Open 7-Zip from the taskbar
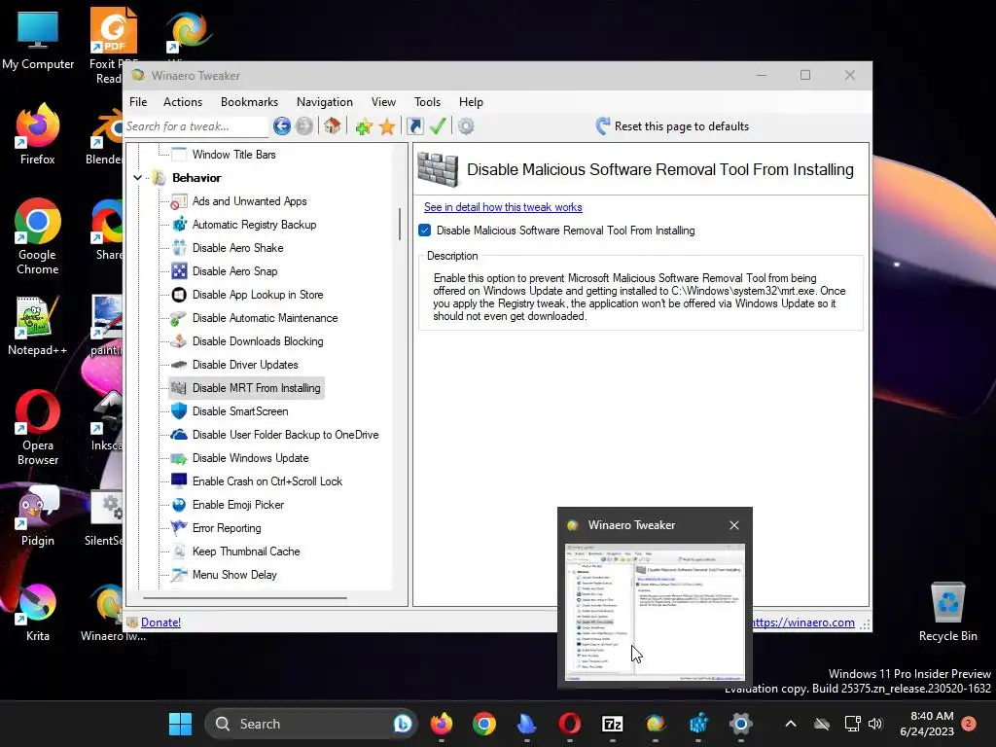The width and height of the screenshot is (996, 747). [613, 724]
